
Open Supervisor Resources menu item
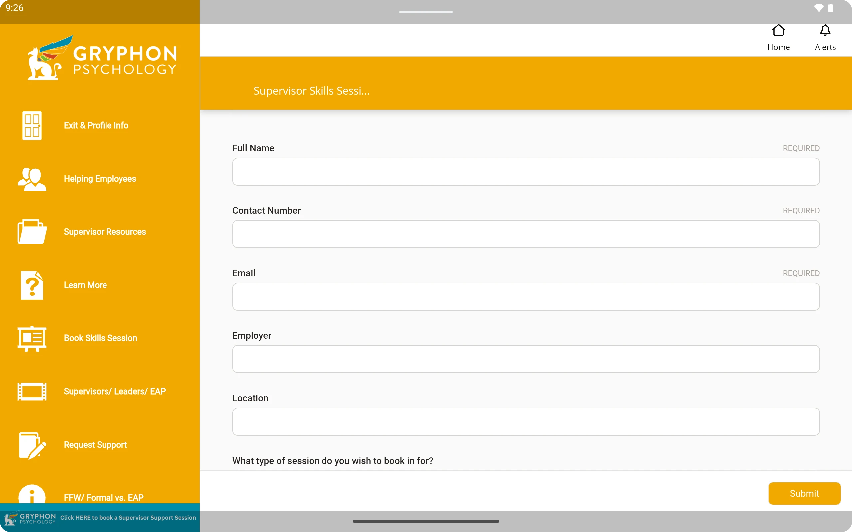coord(100,232)
